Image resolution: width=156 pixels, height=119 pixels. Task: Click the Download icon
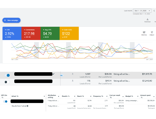[x=147, y=19]
